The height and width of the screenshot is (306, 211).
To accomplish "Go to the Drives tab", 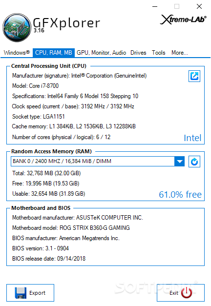I will point(138,53).
